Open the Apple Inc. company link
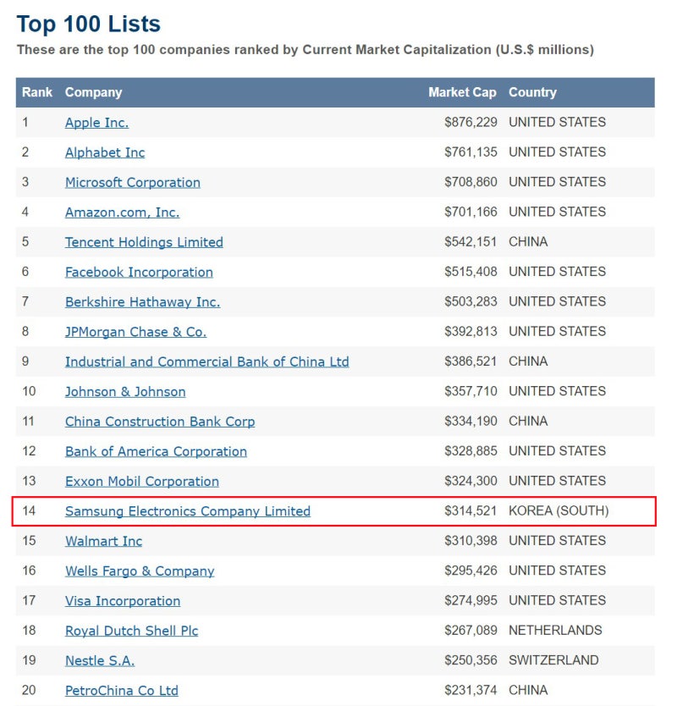The height and width of the screenshot is (706, 677). [96, 123]
